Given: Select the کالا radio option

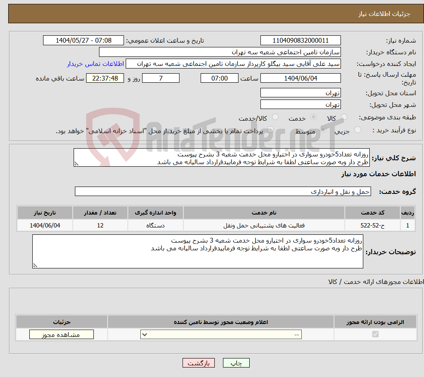Looking at the screenshot, I should 344,116.
